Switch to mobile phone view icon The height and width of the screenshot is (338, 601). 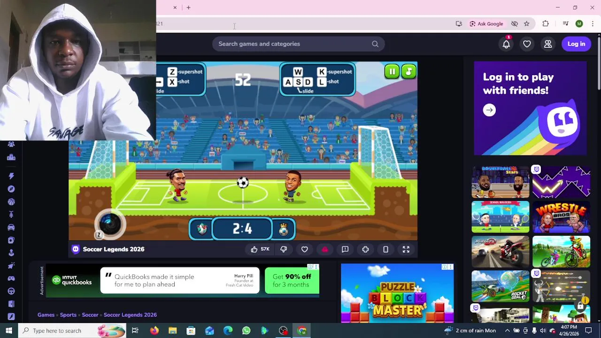click(x=385, y=249)
